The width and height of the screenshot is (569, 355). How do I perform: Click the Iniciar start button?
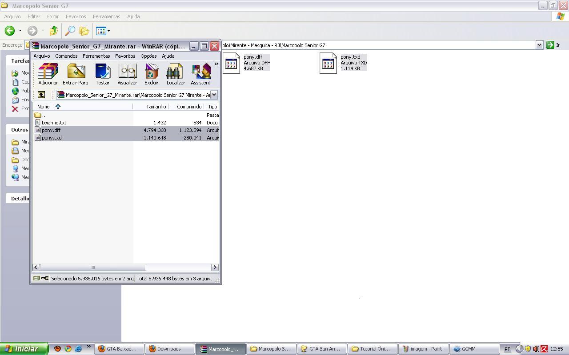24,349
